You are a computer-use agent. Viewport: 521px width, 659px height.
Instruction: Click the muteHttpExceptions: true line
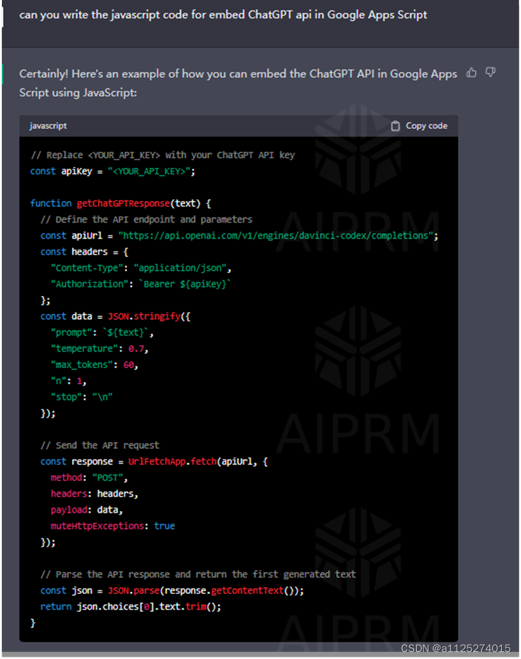(x=113, y=526)
